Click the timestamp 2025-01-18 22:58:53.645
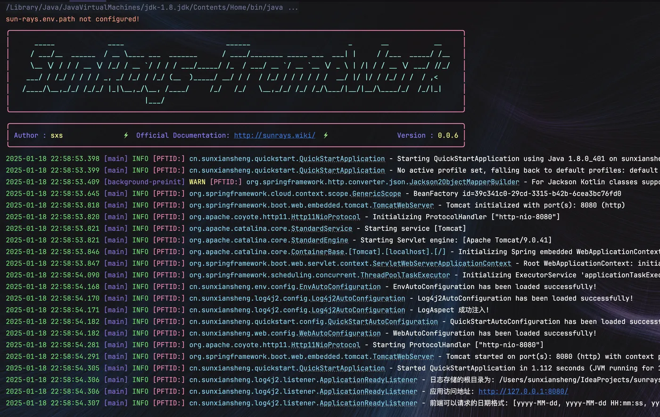Screen dimensions: 660x417 tap(52, 194)
